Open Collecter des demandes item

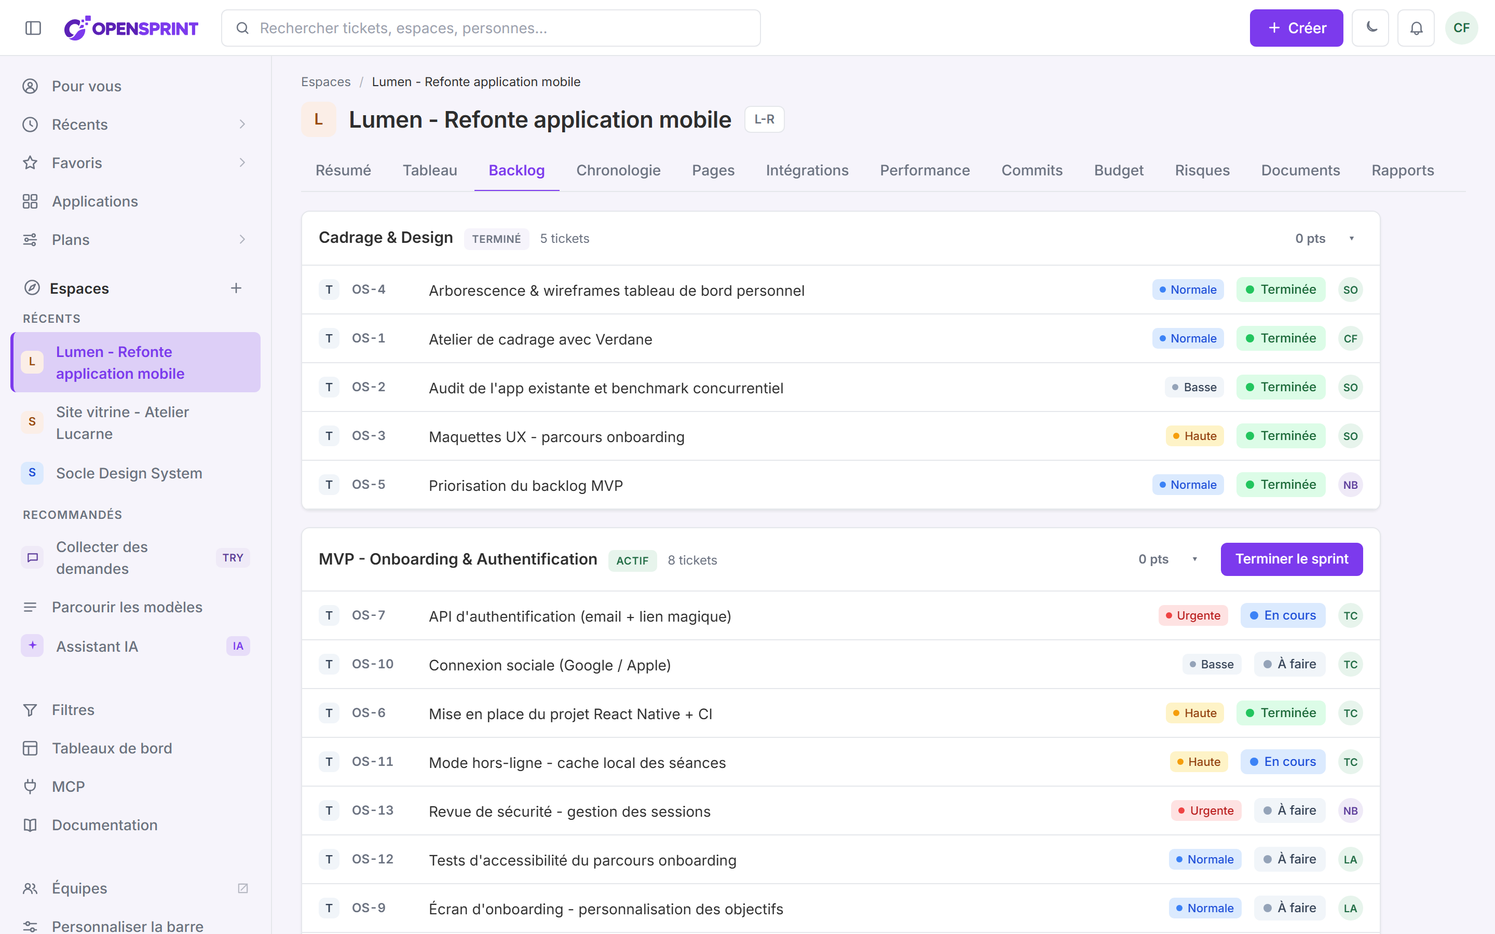click(x=136, y=557)
